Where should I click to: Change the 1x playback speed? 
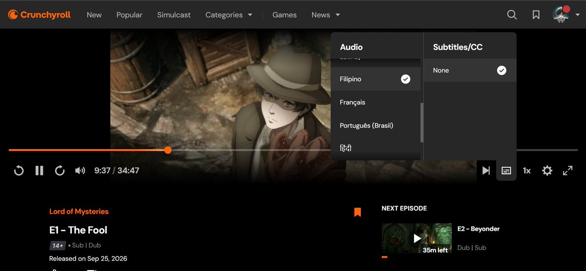pos(527,170)
